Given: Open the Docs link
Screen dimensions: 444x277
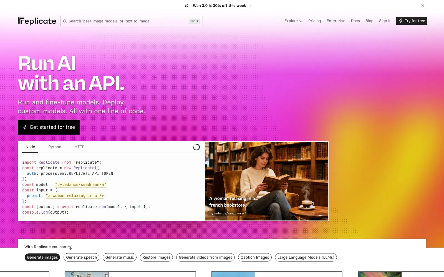Looking at the screenshot, I should click(355, 21).
